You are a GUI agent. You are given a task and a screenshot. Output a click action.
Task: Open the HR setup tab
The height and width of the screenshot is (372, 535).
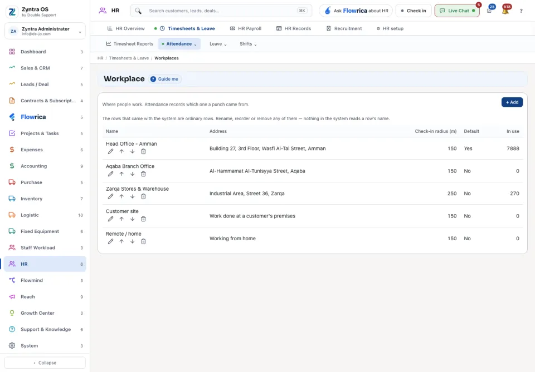pos(390,28)
